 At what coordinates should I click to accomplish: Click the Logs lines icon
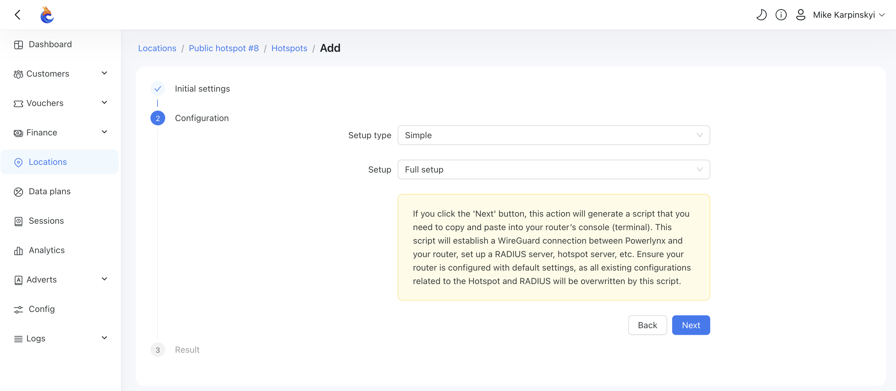click(18, 339)
